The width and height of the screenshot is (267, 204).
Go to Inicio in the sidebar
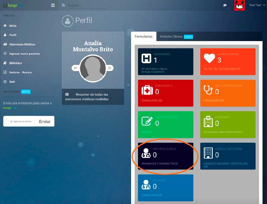13,26
